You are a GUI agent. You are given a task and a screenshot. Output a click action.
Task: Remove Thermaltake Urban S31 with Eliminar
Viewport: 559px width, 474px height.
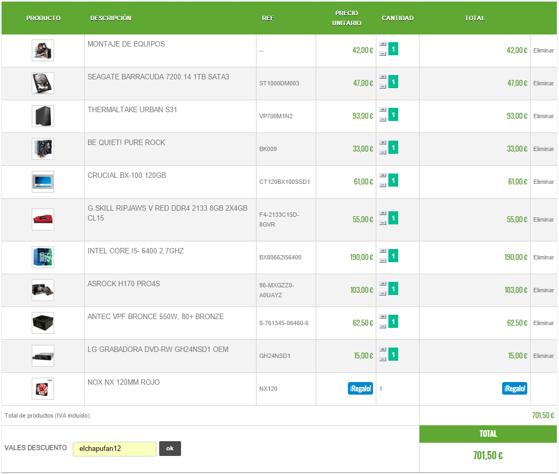click(543, 116)
